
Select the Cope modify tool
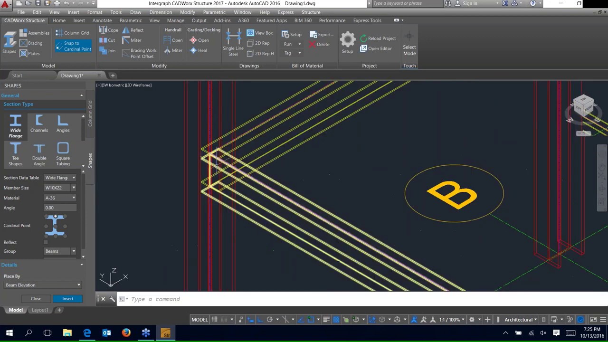[109, 30]
